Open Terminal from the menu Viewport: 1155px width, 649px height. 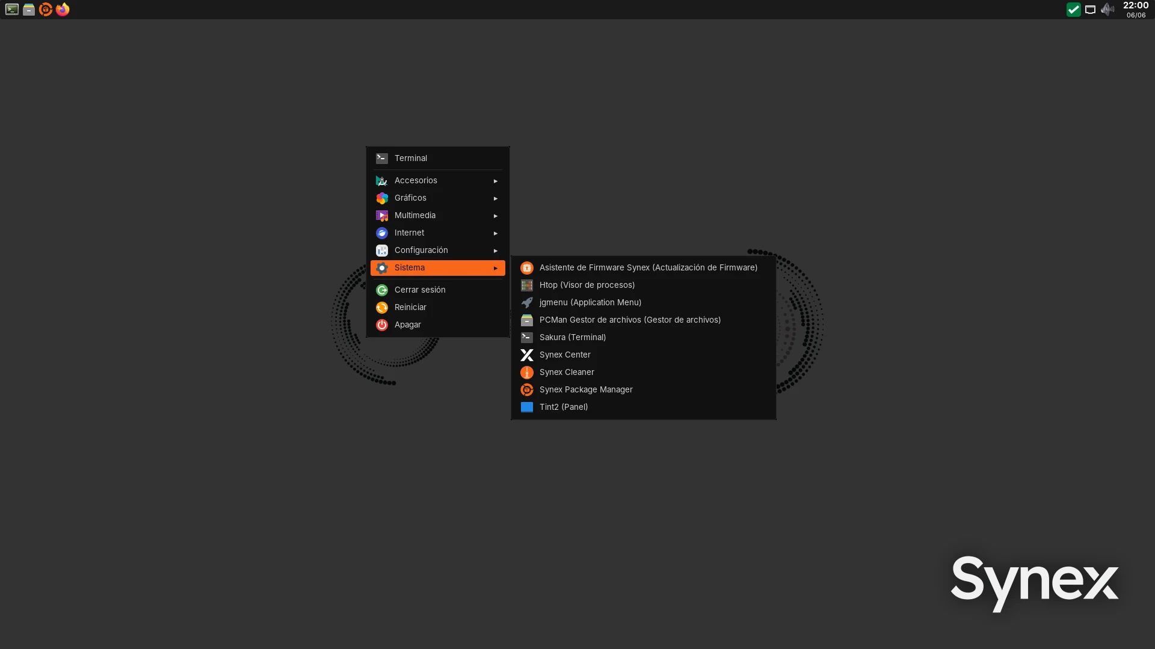(x=438, y=159)
